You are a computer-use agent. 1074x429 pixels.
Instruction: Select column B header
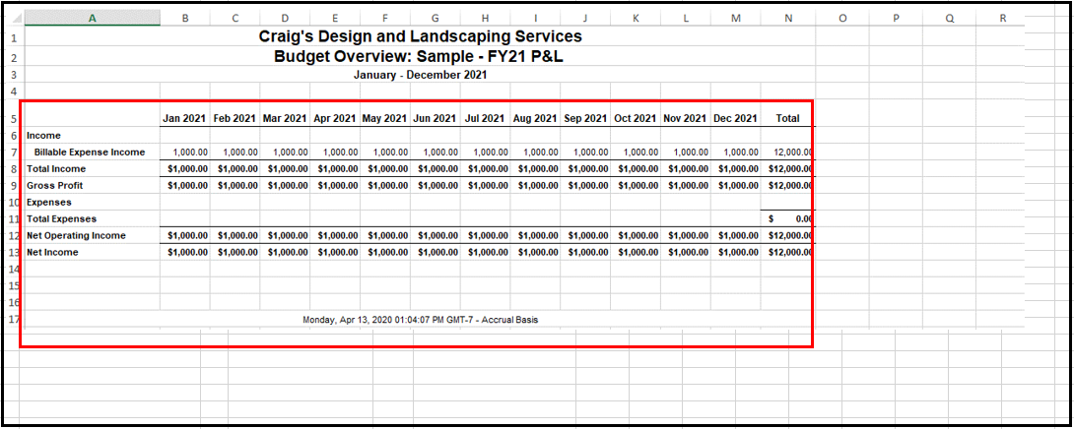pos(185,19)
